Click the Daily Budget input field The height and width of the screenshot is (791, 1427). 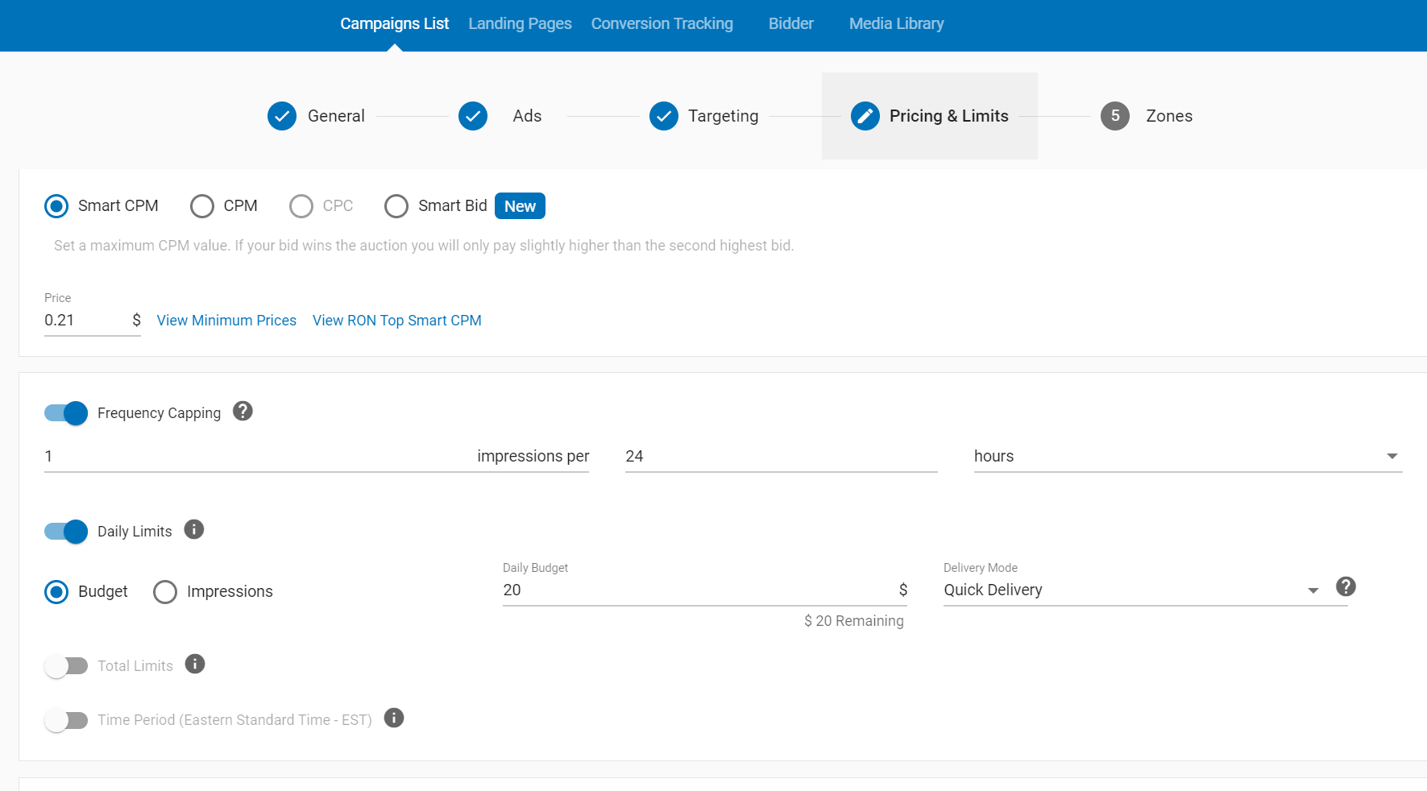[x=697, y=590]
